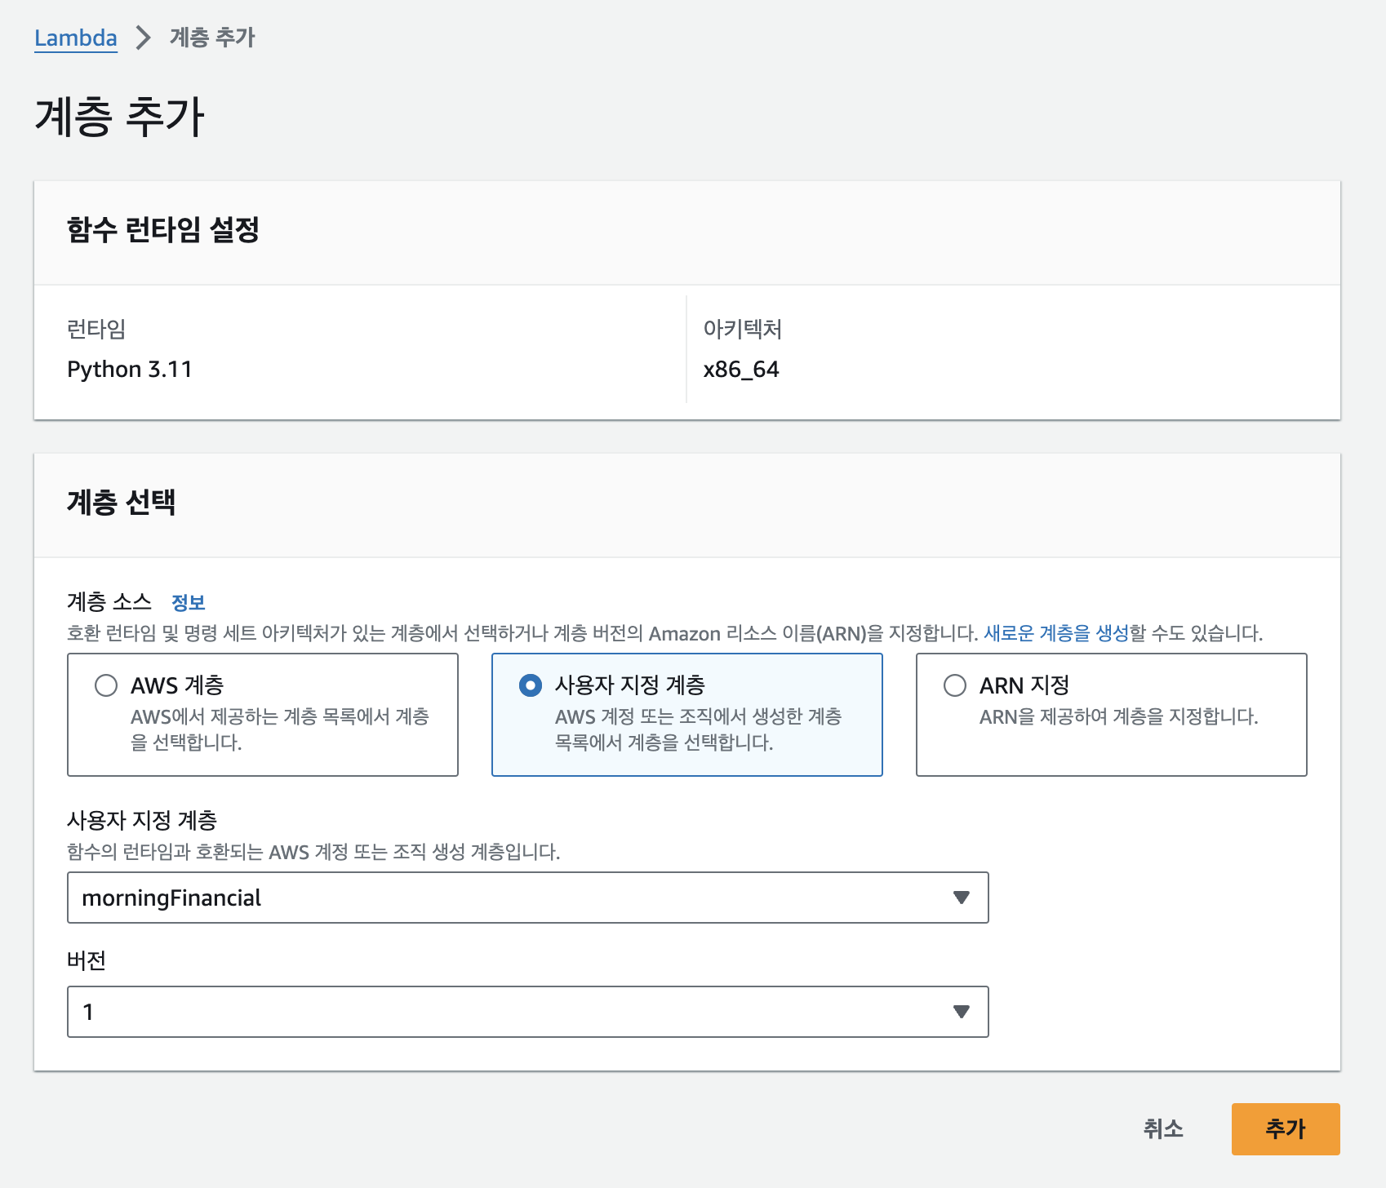Select the AWS 계층 radio option
This screenshot has width=1386, height=1188.
tap(106, 685)
